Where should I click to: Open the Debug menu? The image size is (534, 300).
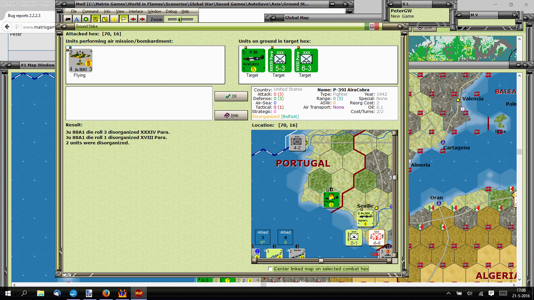point(171,11)
